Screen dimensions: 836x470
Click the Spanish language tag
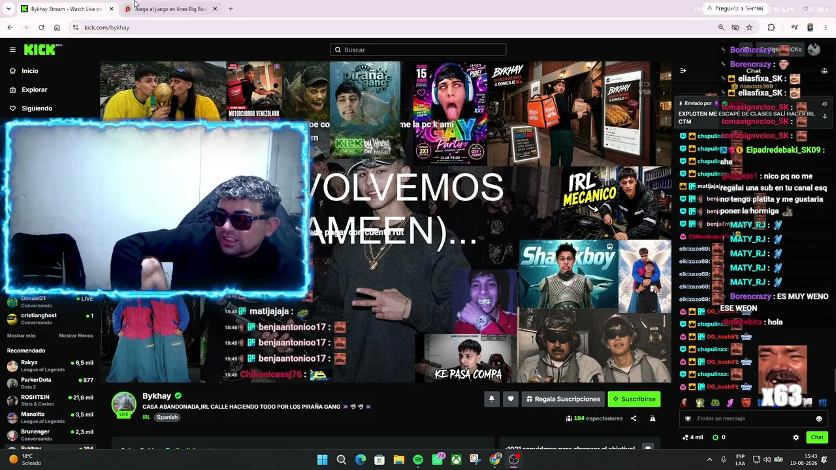pos(167,417)
